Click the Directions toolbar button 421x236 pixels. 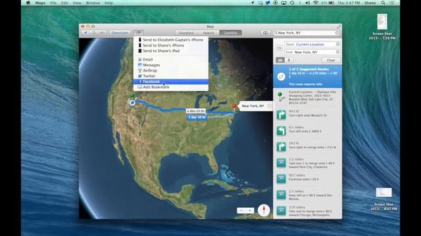[x=120, y=33]
